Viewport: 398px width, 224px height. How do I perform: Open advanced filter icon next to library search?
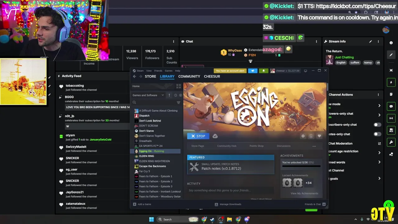[178, 102]
